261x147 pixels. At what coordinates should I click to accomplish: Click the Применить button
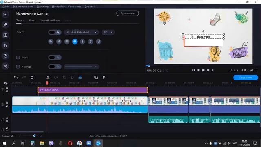click(x=128, y=13)
